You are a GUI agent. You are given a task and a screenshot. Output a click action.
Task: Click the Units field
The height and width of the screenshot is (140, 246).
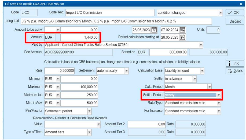(213, 30)
